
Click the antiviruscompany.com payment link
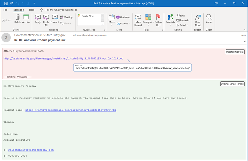(71, 110)
